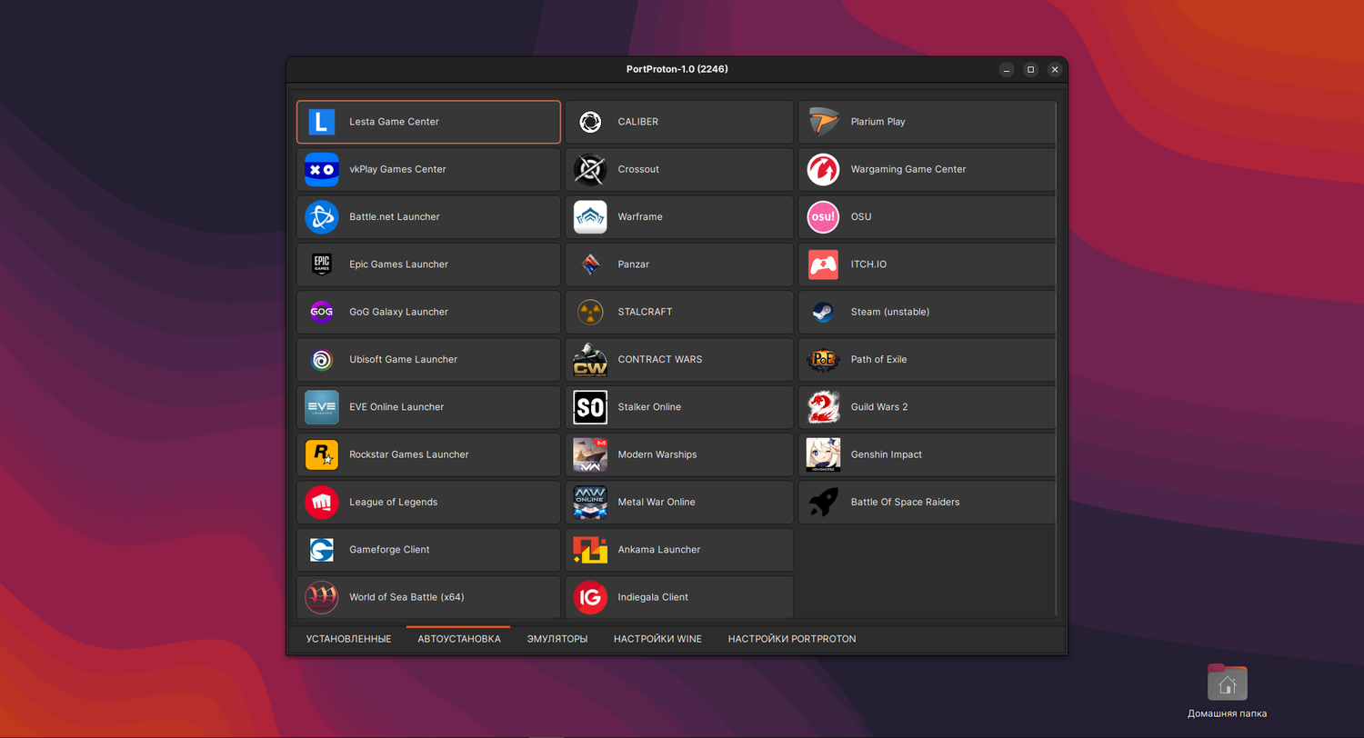
Task: Click the CONTRACT WARS icon
Action: coord(590,359)
